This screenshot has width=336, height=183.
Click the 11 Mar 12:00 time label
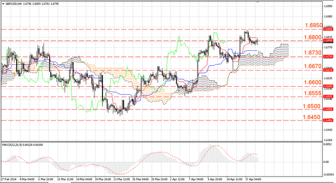point(66,179)
